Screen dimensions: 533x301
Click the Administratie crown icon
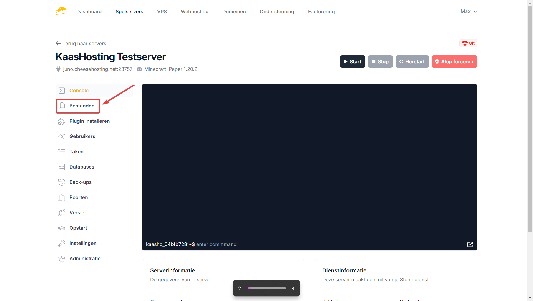(62, 259)
